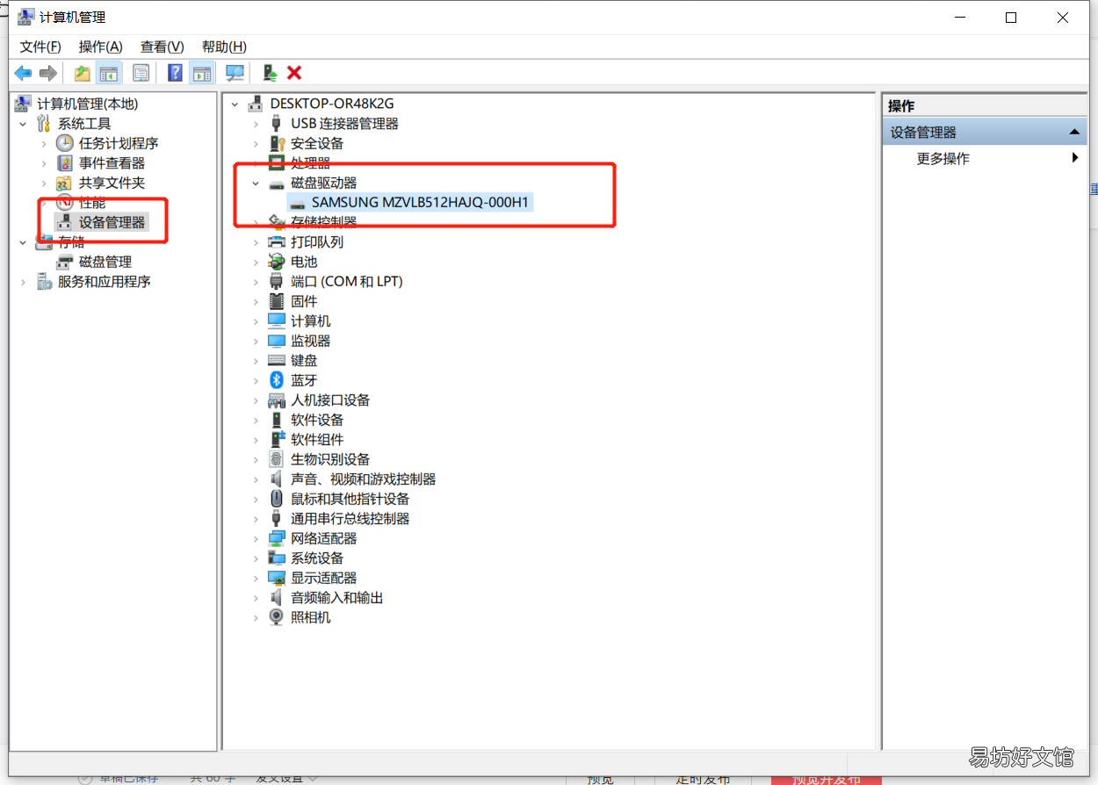Select the SAMSUNG MZVLB512HAJQ-000H1 disk drive
Image resolution: width=1098 pixels, height=785 pixels.
(x=420, y=203)
